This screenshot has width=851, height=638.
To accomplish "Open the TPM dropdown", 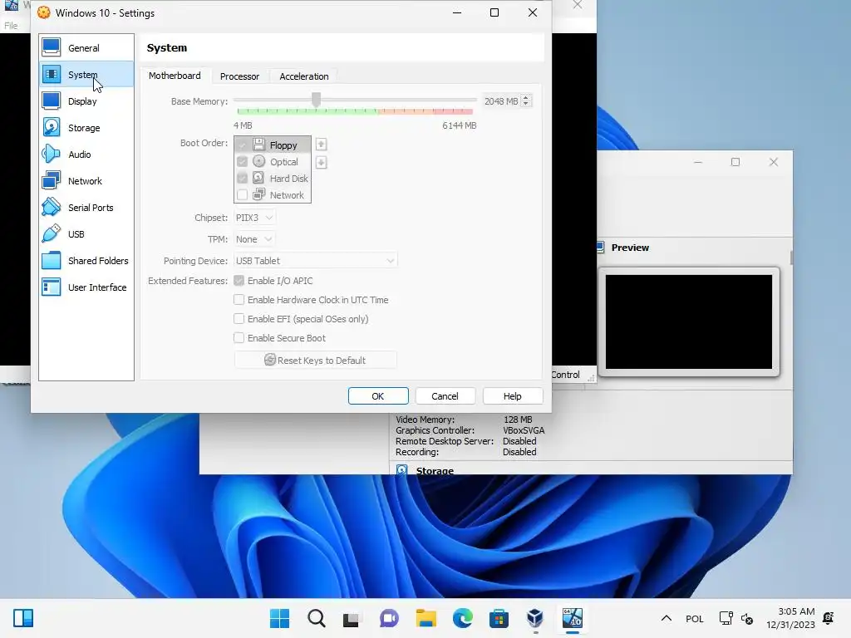I will (254, 239).
